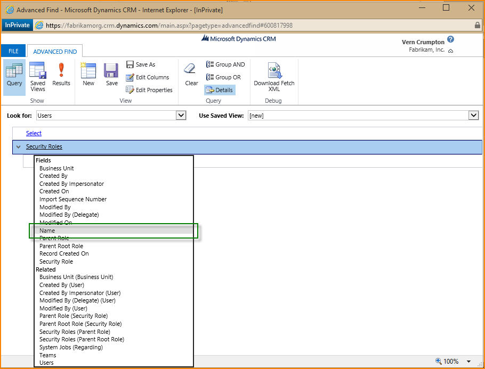Click Group AND in the ribbon

[x=225, y=64]
